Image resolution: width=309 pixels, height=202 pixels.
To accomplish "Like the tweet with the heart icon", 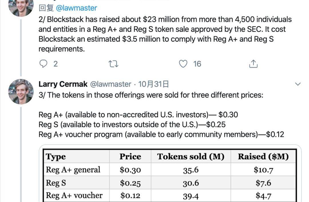I will (183, 64).
